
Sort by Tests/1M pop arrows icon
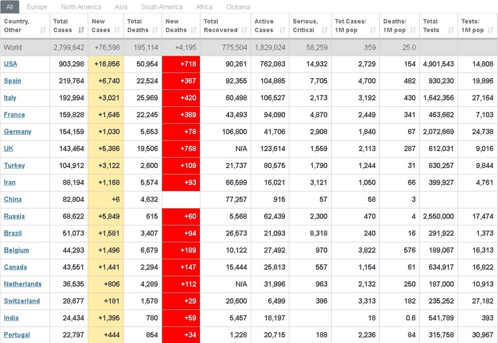tap(491, 30)
